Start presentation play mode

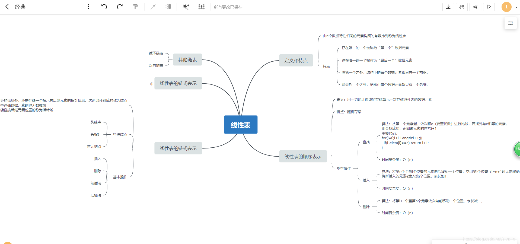(489, 7)
